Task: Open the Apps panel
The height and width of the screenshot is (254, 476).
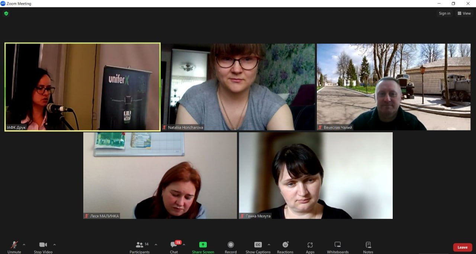Action: 310,245
